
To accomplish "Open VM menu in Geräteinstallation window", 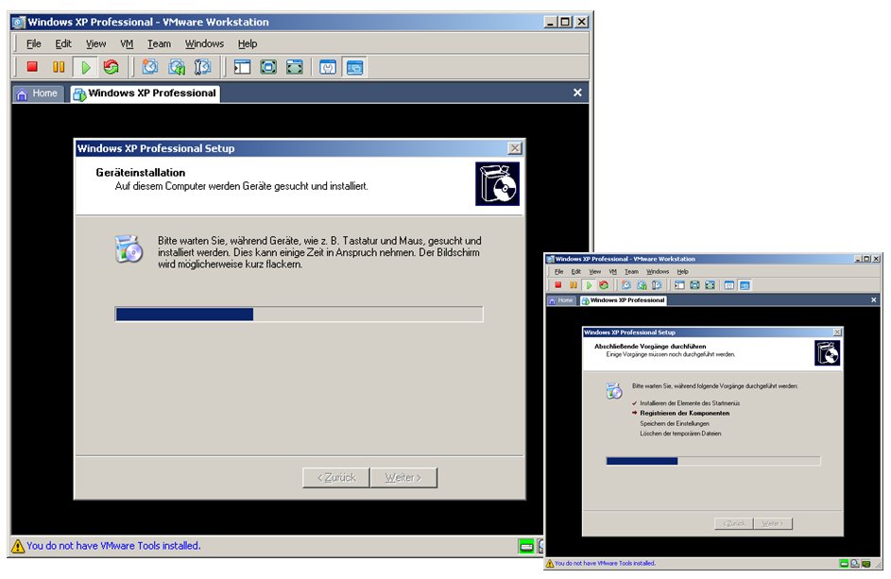I will point(127,43).
